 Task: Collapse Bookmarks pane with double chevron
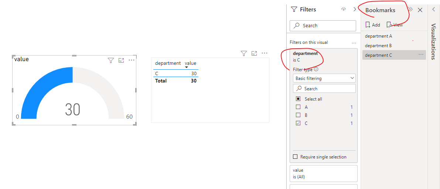pyautogui.click(x=411, y=10)
